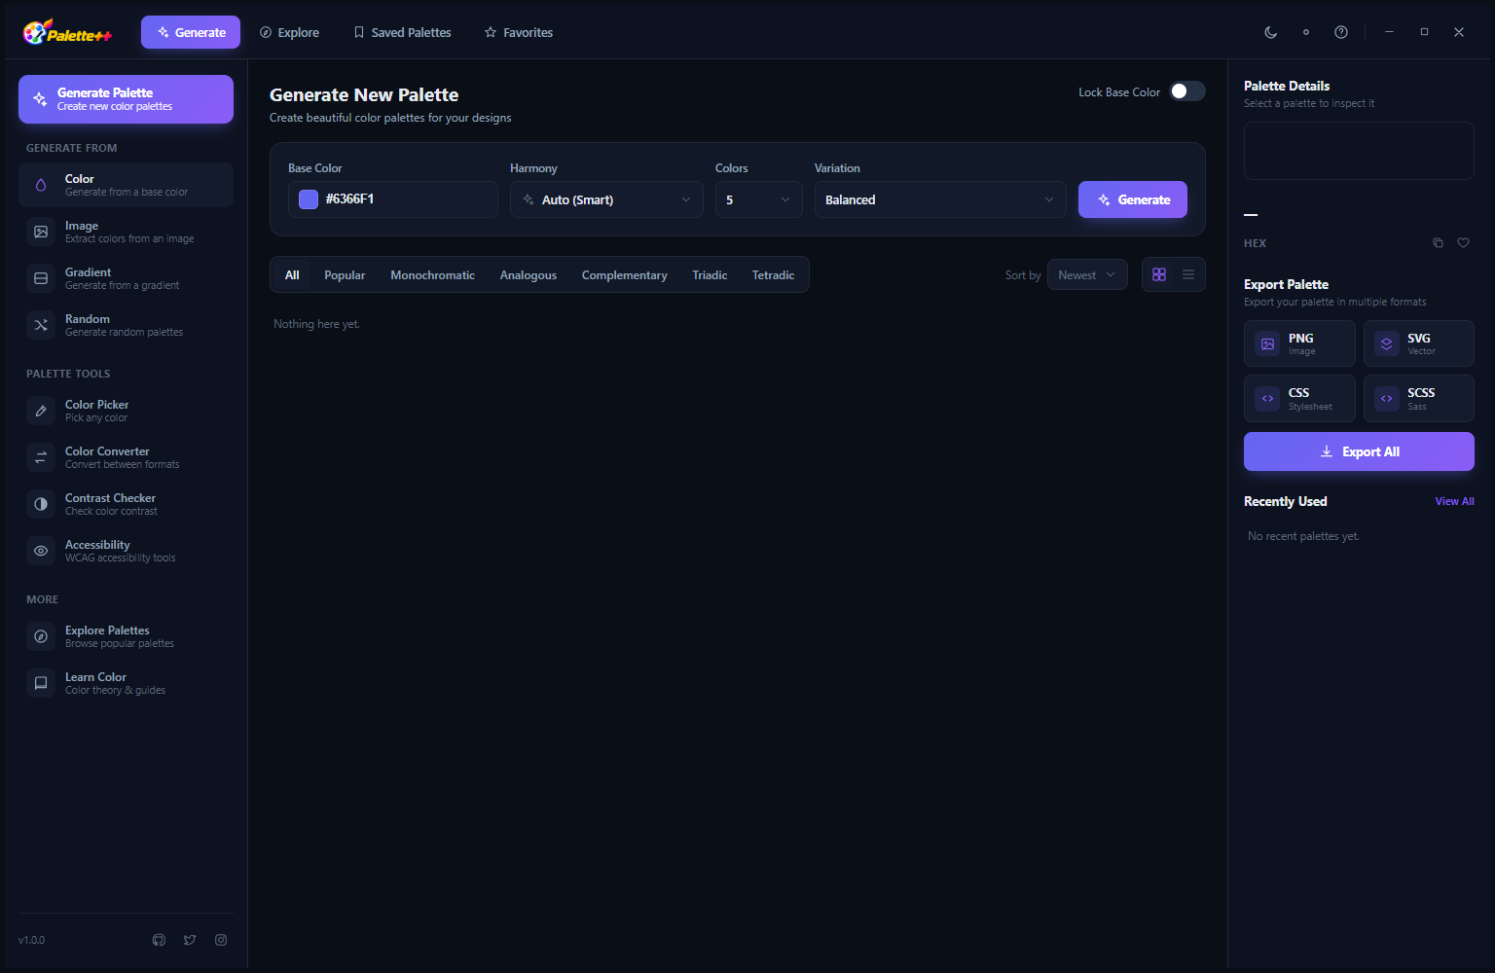
Task: Switch to grid view layout
Action: 1159,274
